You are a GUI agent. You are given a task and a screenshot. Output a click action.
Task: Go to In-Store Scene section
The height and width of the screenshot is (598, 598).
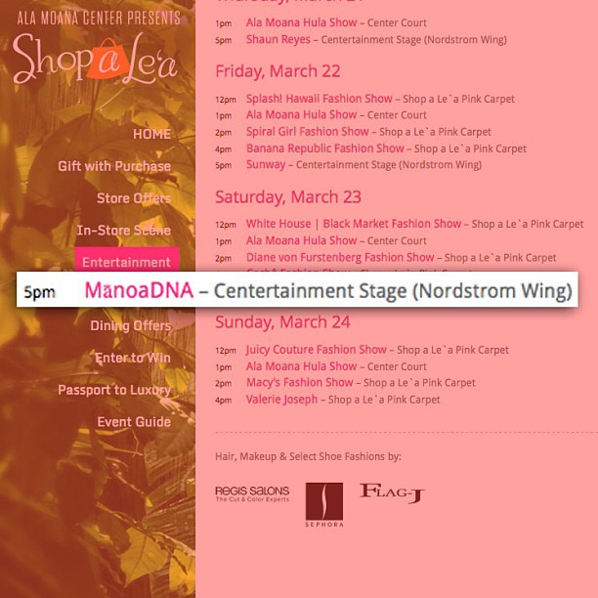point(124,231)
